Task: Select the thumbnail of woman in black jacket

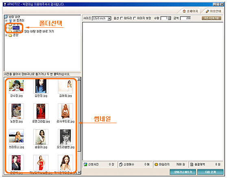Action: click(x=16, y=163)
